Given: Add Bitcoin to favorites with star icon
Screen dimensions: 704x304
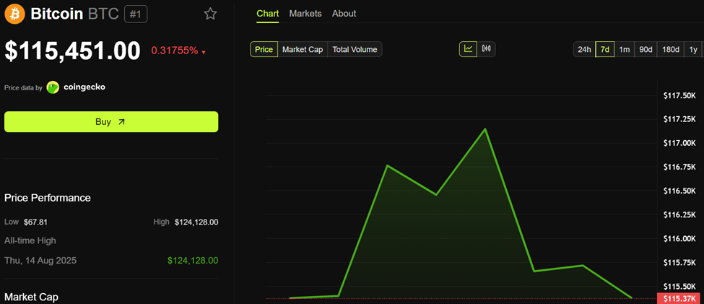Looking at the screenshot, I should [x=210, y=14].
